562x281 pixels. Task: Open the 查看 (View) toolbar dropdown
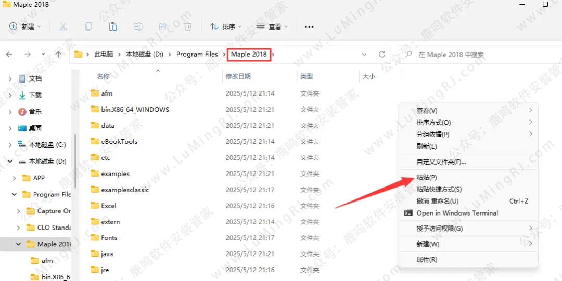tap(272, 26)
